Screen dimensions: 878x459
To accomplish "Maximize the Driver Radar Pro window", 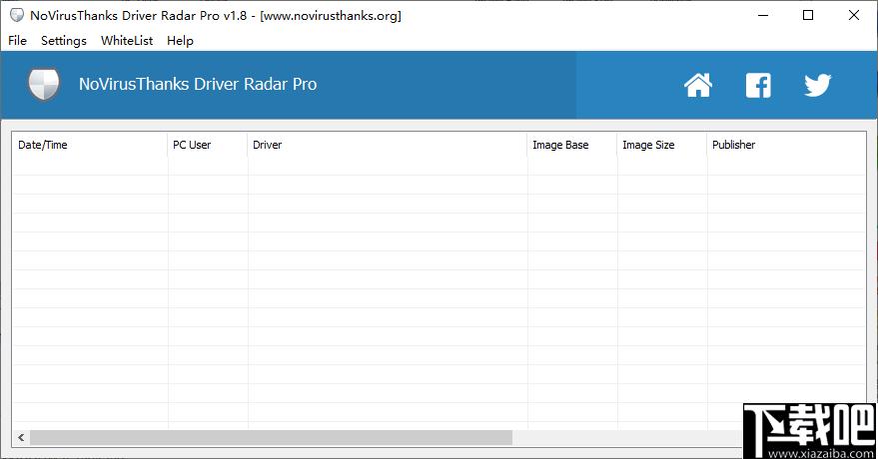I will (808, 15).
